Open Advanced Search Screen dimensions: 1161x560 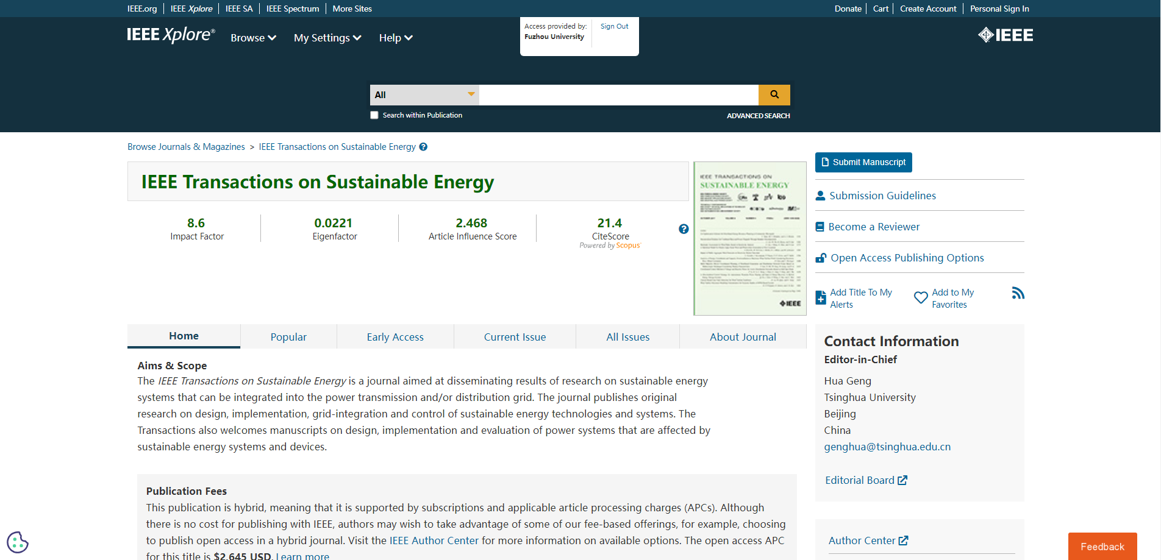point(758,116)
